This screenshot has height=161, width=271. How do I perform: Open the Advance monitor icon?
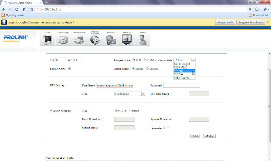(127, 40)
